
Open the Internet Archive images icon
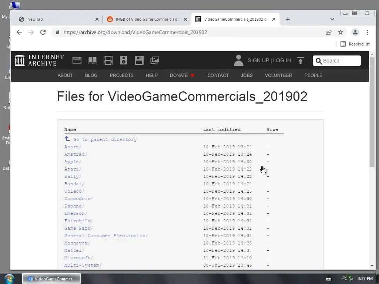(155, 60)
